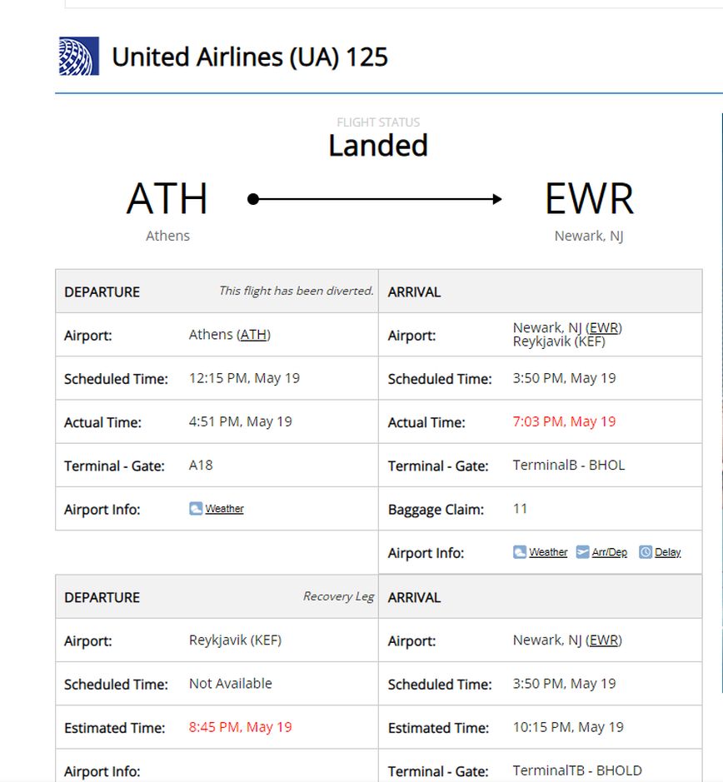Click the United Airlines (UA) 125 heading
723x782 pixels.
[250, 57]
